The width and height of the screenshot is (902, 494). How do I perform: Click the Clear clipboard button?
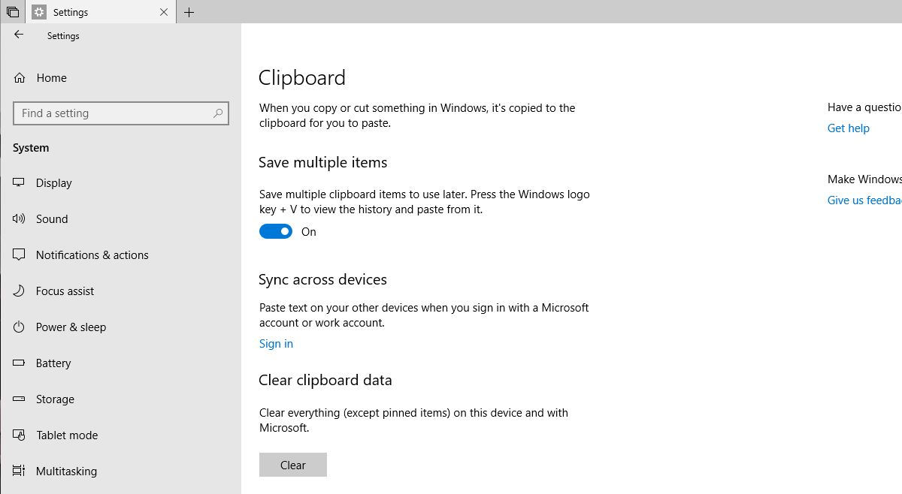[293, 465]
